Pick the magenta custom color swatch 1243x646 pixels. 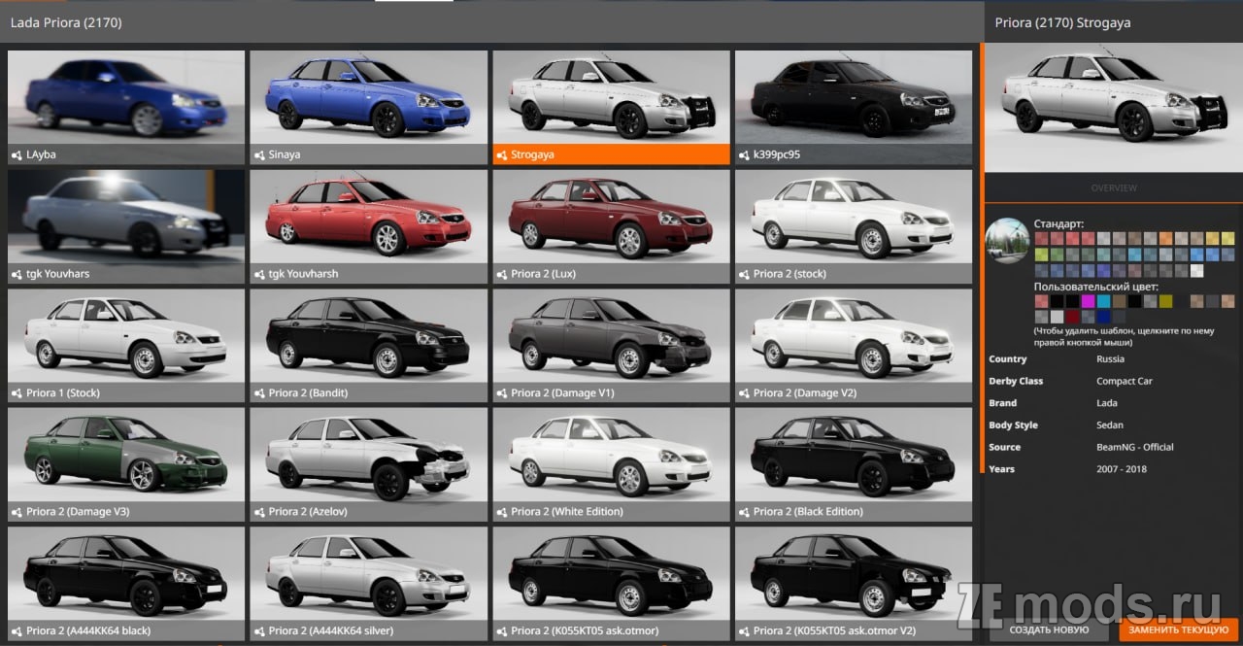[1088, 301]
